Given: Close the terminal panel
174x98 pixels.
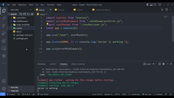Looking at the screenshot, I should click(171, 64).
